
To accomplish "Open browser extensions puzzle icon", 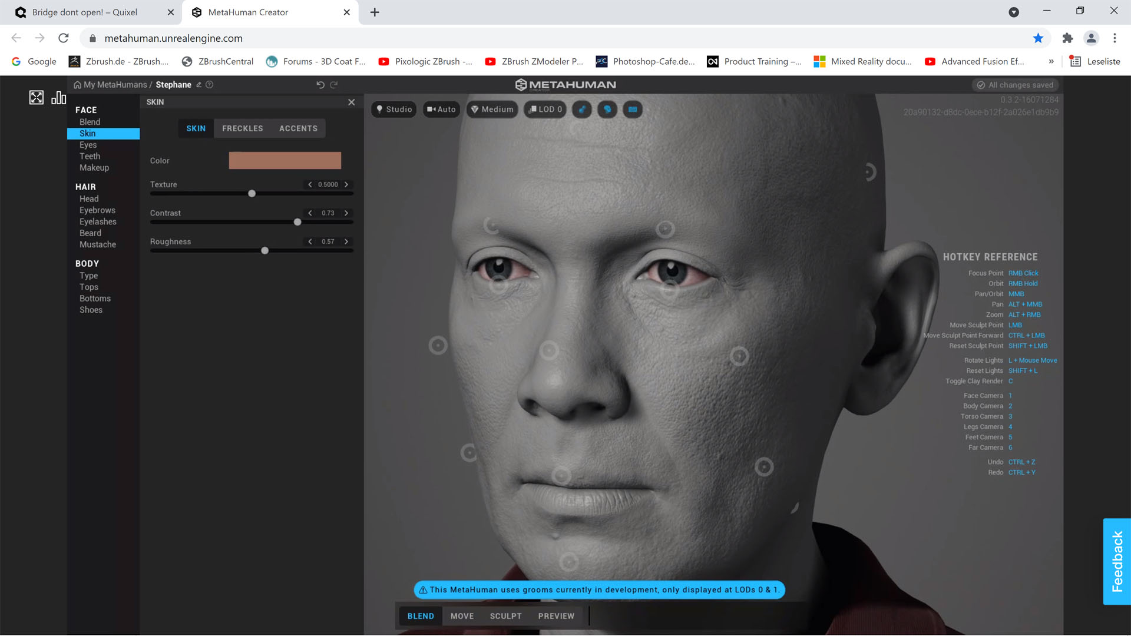I will pos(1067,38).
